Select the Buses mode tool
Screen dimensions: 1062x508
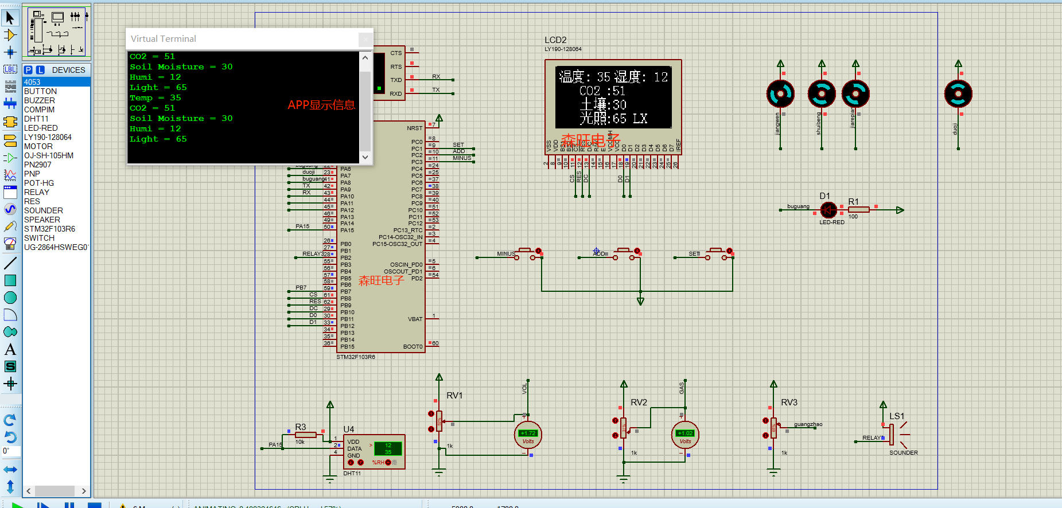pos(10,104)
